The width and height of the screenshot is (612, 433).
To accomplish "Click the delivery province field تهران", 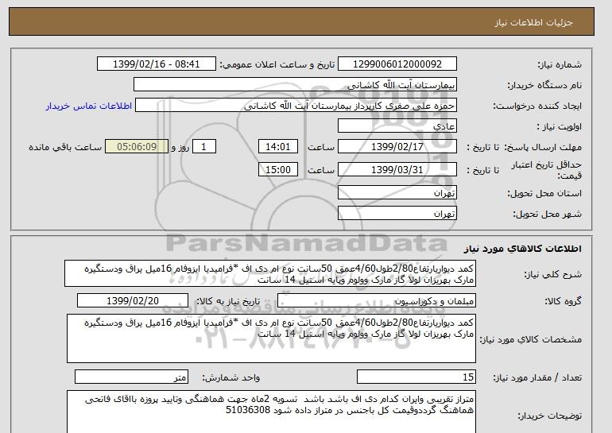I will tap(397, 193).
